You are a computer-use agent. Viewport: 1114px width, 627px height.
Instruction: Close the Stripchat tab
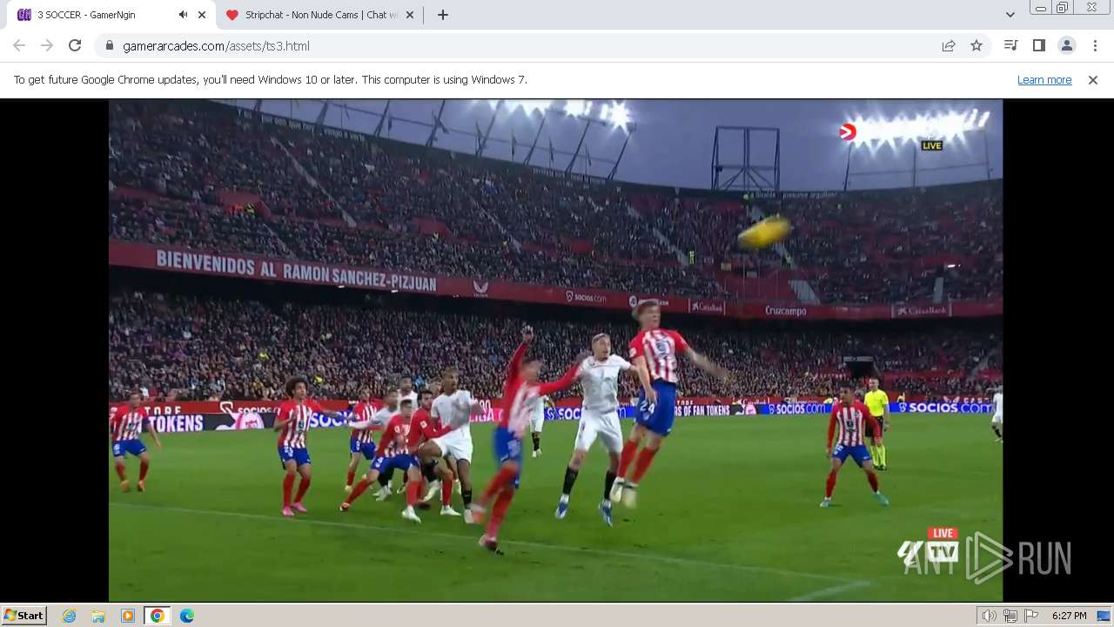tap(410, 15)
